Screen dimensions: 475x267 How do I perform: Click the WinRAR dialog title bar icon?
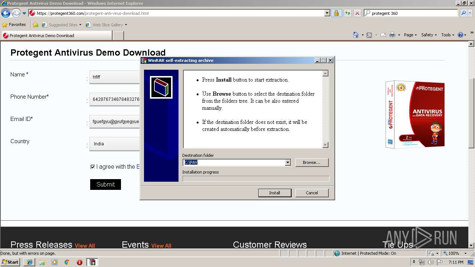[144, 60]
